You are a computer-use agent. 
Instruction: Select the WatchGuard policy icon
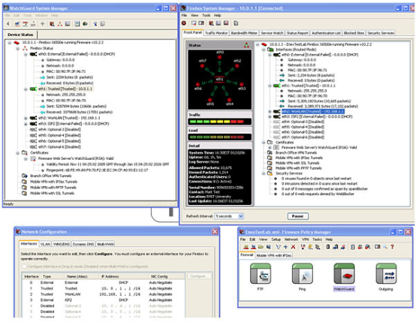(344, 274)
